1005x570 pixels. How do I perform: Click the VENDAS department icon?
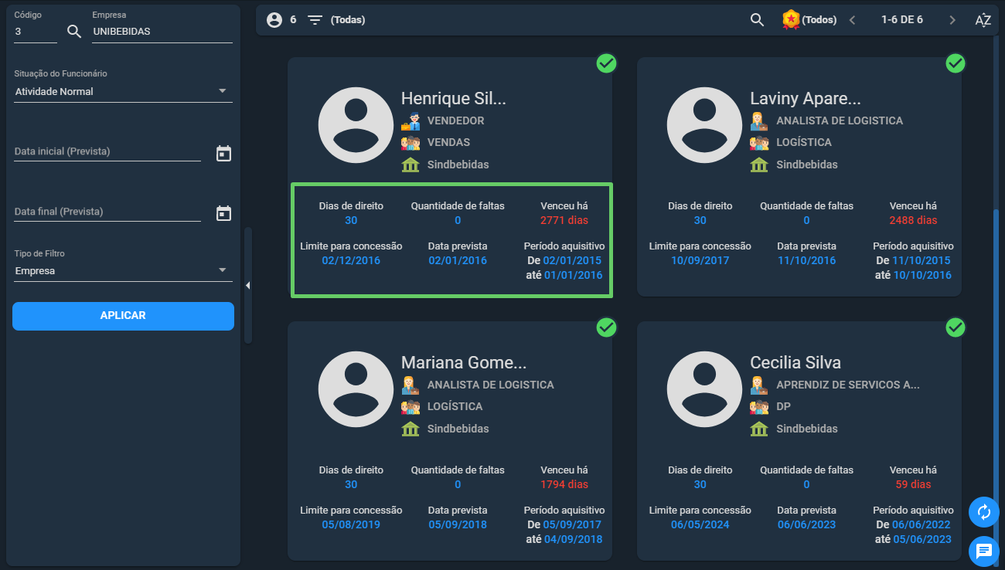click(411, 143)
